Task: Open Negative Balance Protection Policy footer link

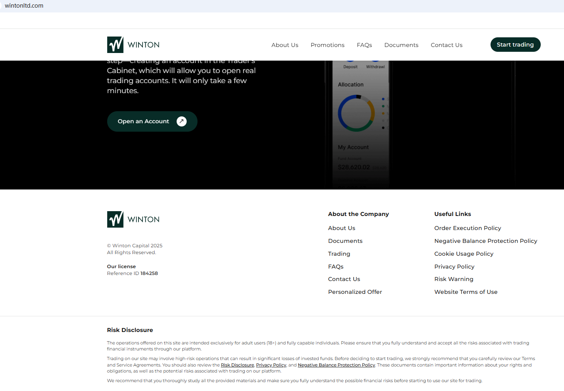Action: coord(485,241)
